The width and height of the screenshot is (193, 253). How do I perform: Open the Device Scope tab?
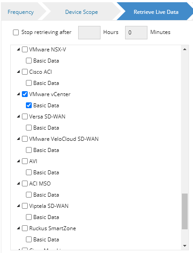(81, 12)
